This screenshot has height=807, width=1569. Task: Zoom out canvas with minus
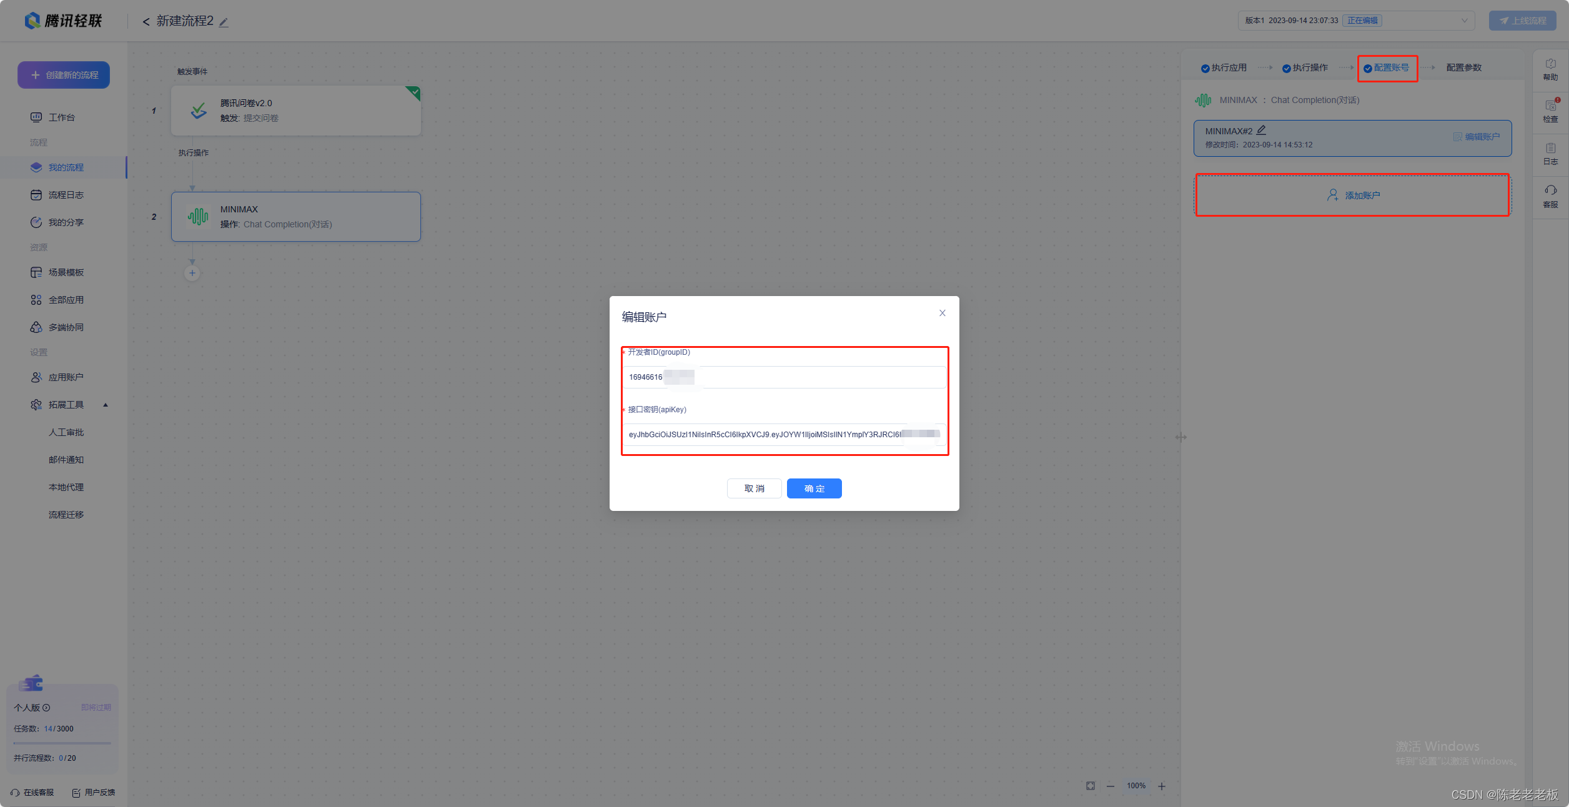point(1111,786)
